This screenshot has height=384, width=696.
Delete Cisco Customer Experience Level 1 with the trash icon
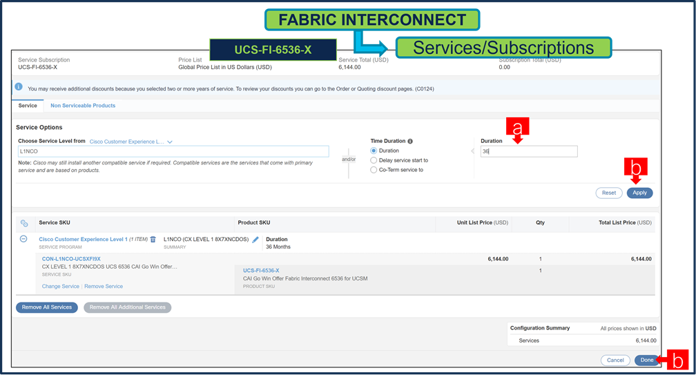[153, 239]
